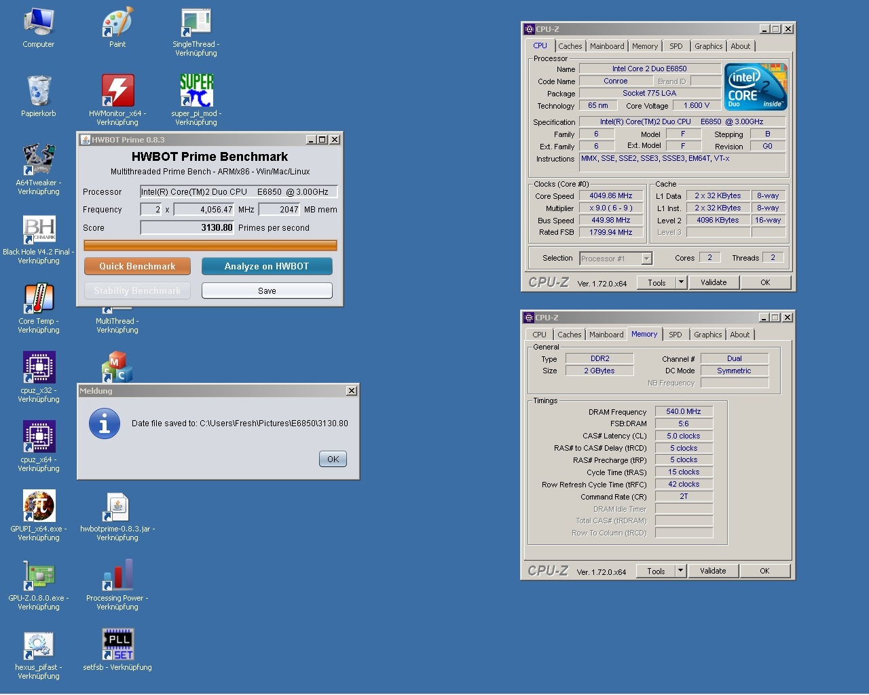
Task: Click Save in HWBOT Prime
Action: [x=267, y=290]
